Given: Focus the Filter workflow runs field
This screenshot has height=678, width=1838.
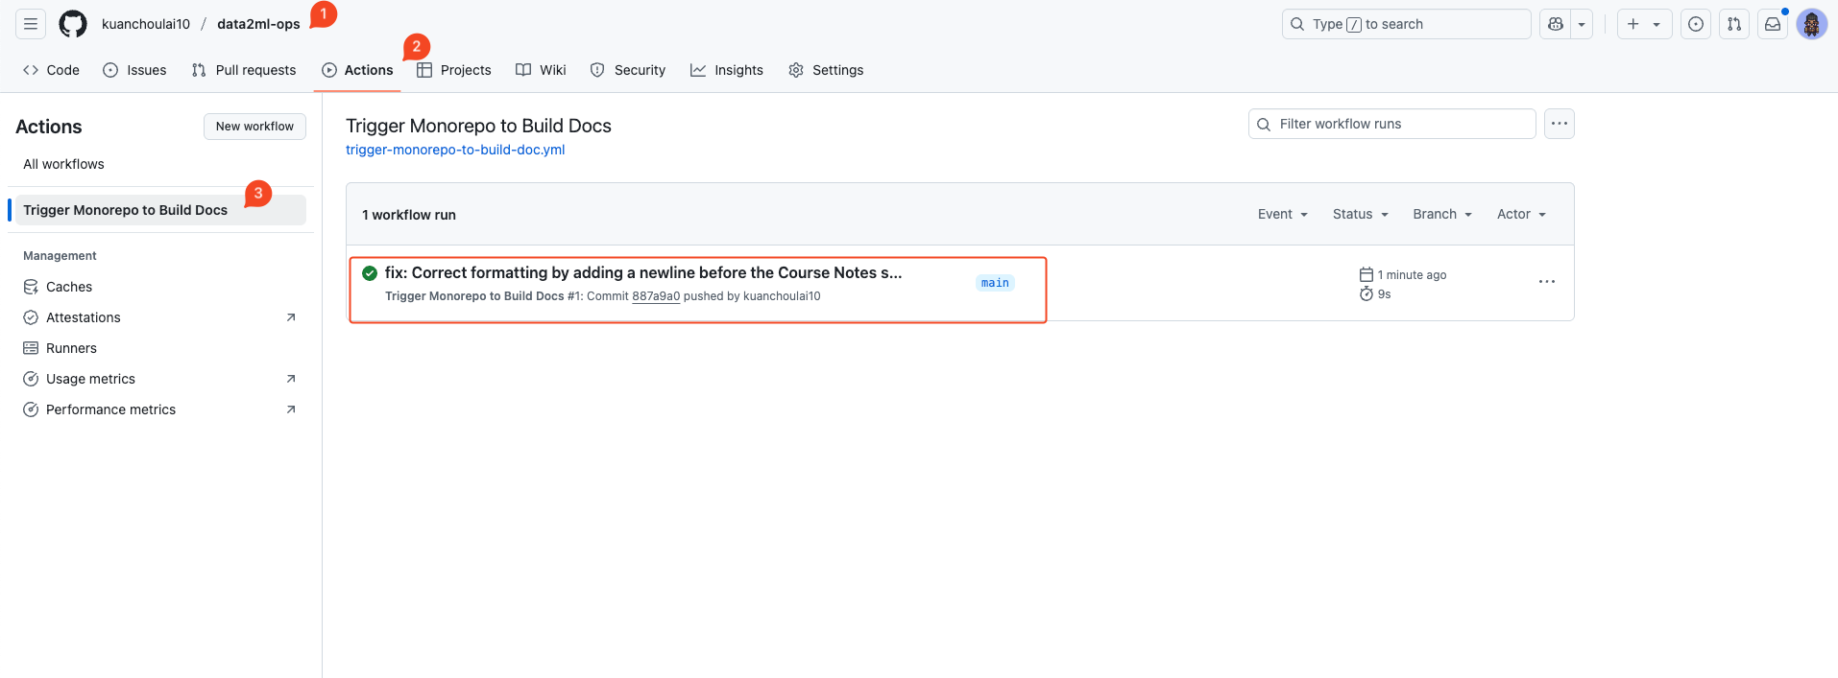Looking at the screenshot, I should click(1392, 124).
